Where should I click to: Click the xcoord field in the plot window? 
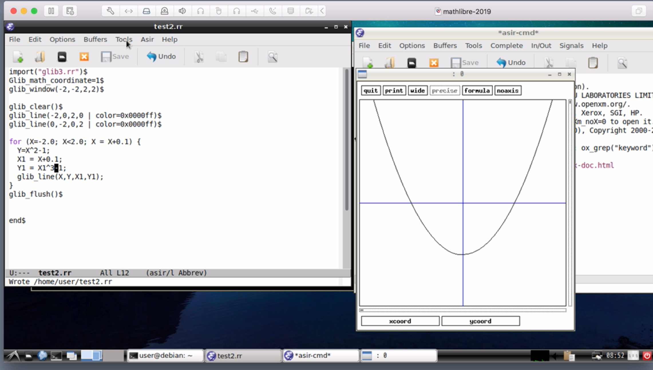(400, 321)
